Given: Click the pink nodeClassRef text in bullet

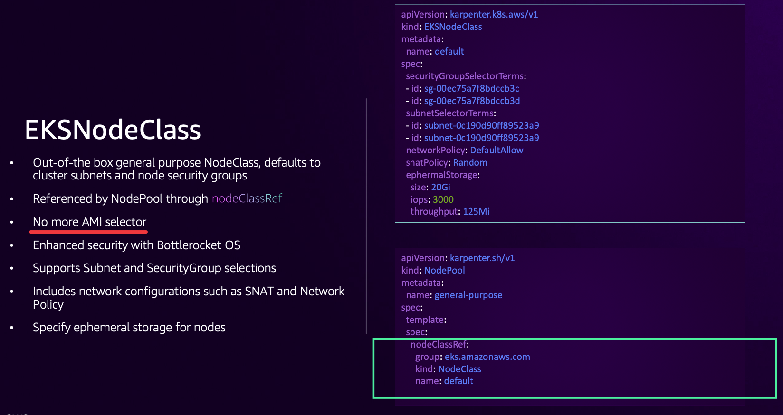Looking at the screenshot, I should 247,198.
